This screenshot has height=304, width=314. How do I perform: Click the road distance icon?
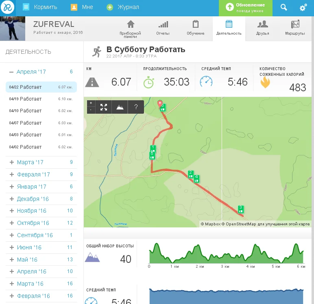(x=92, y=82)
